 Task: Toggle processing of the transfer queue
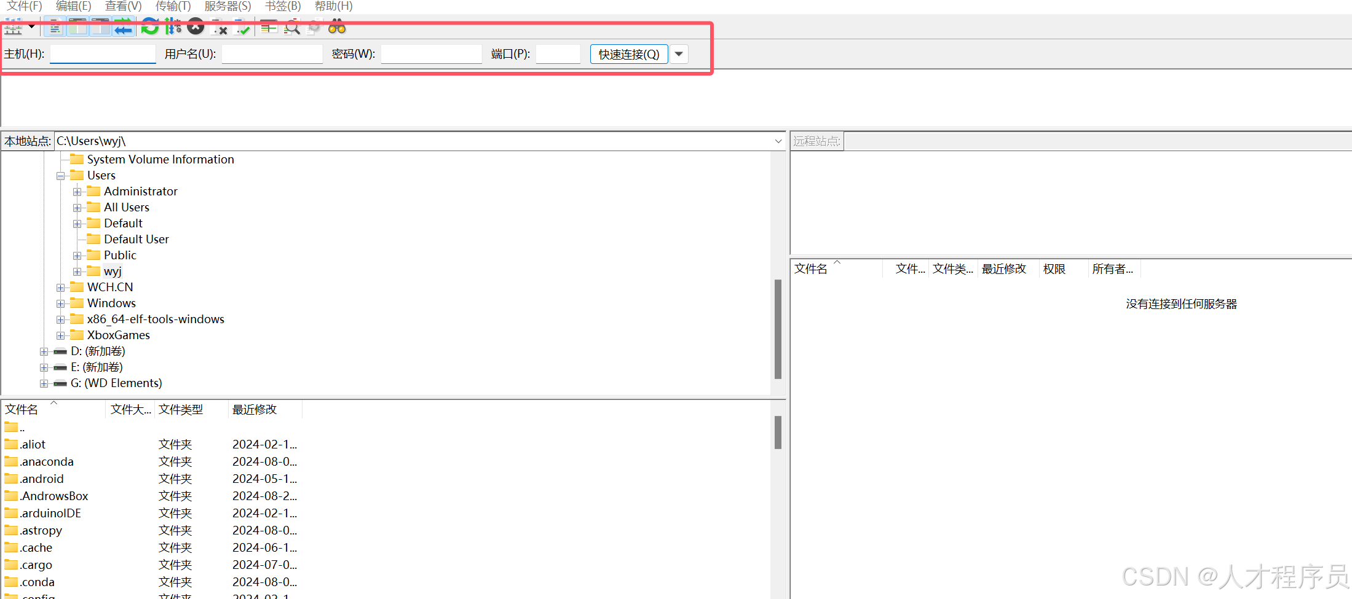point(173,27)
